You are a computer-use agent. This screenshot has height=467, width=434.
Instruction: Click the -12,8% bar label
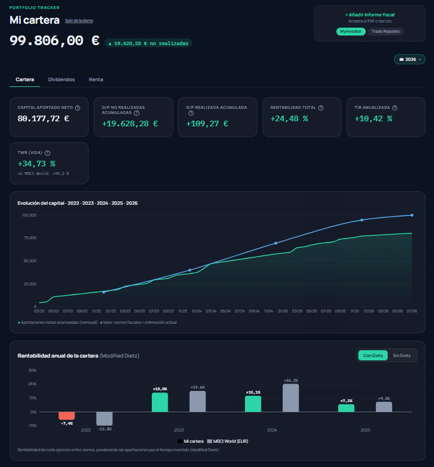click(x=104, y=429)
